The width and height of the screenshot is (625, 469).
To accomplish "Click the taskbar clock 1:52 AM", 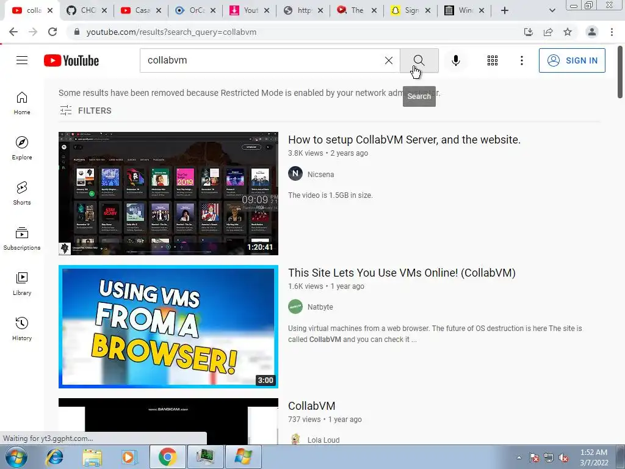I will [594, 457].
